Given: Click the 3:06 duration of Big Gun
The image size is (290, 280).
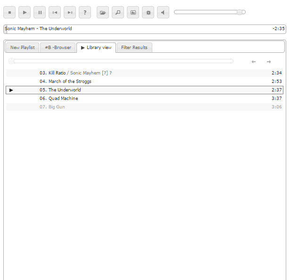Looking at the screenshot, I should click(x=276, y=107).
